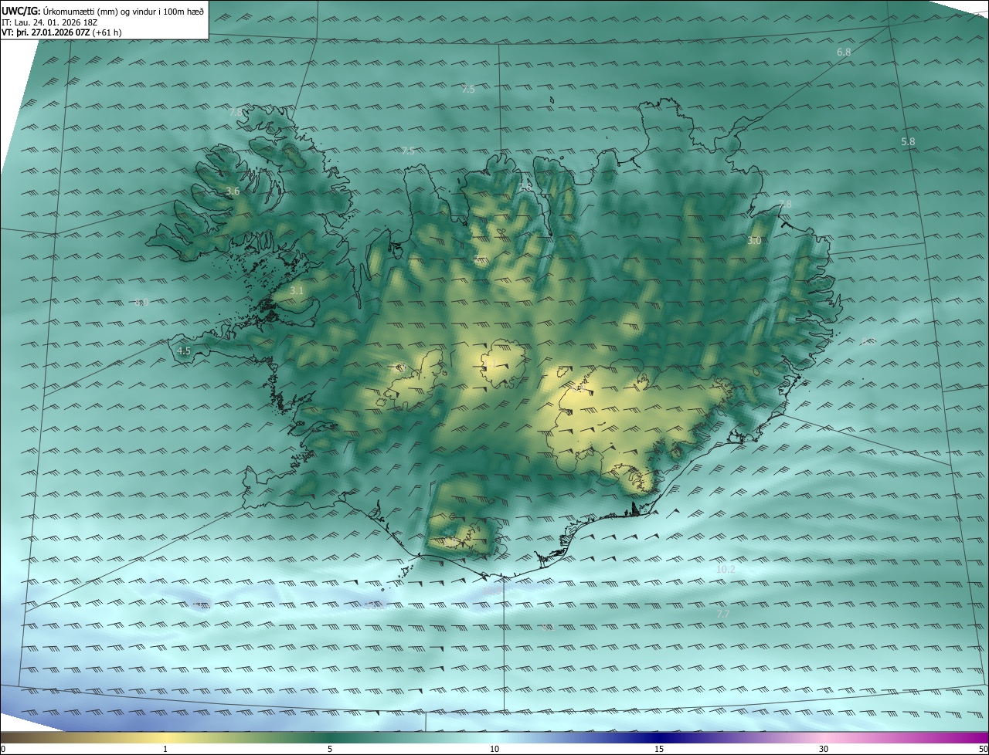The width and height of the screenshot is (989, 755).
Task: Click the color scale tick labeled 10
Action: click(494, 749)
